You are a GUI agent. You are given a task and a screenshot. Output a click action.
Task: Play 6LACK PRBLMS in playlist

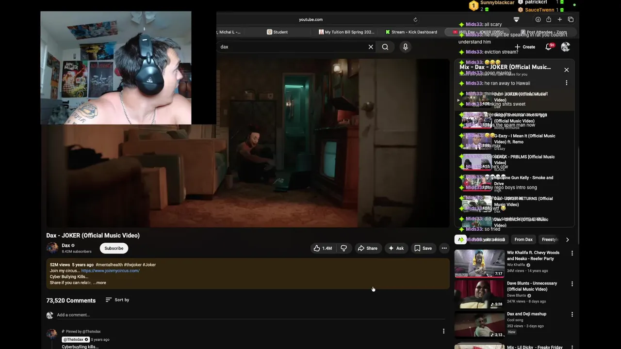(514, 162)
